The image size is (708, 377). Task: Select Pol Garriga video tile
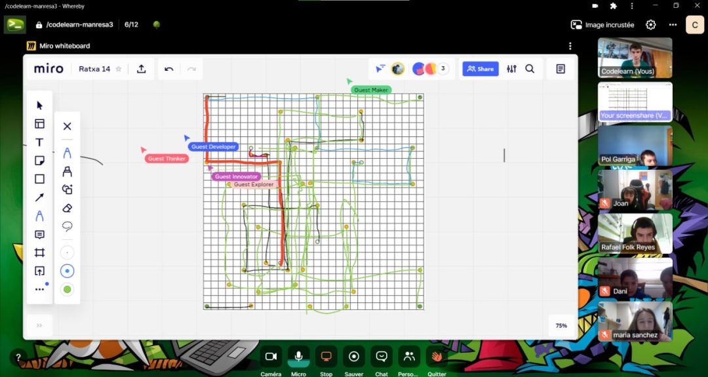pos(635,146)
